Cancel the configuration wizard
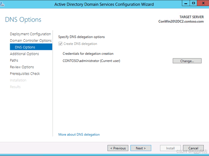This screenshot has width=209, height=156. [x=193, y=148]
